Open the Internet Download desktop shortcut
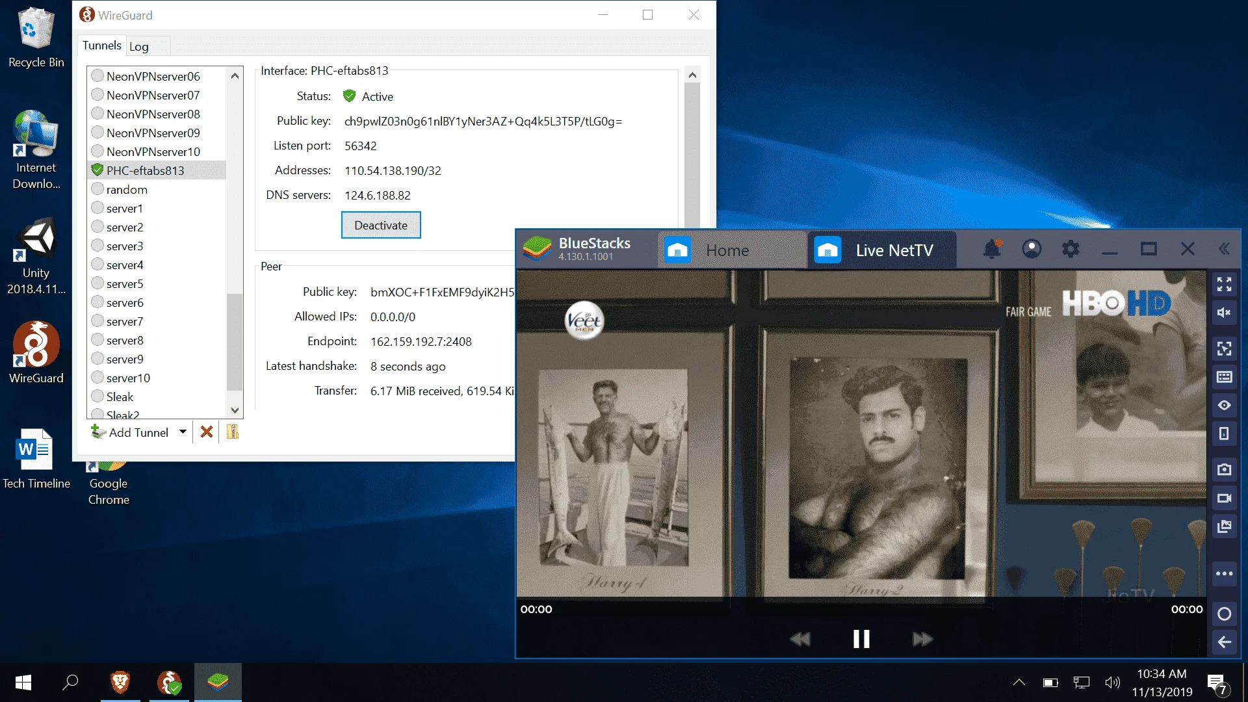1248x702 pixels. (36, 150)
